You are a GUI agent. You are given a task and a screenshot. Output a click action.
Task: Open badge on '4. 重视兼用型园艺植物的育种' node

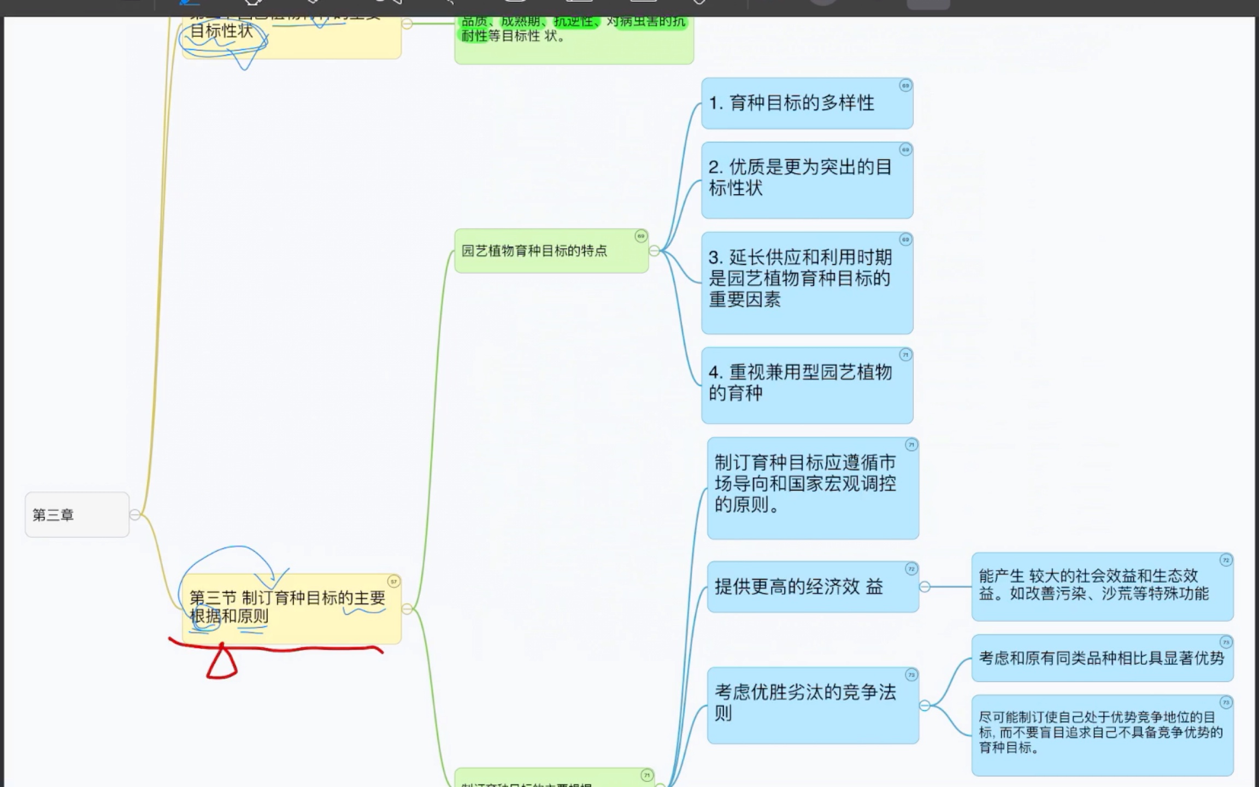click(905, 355)
